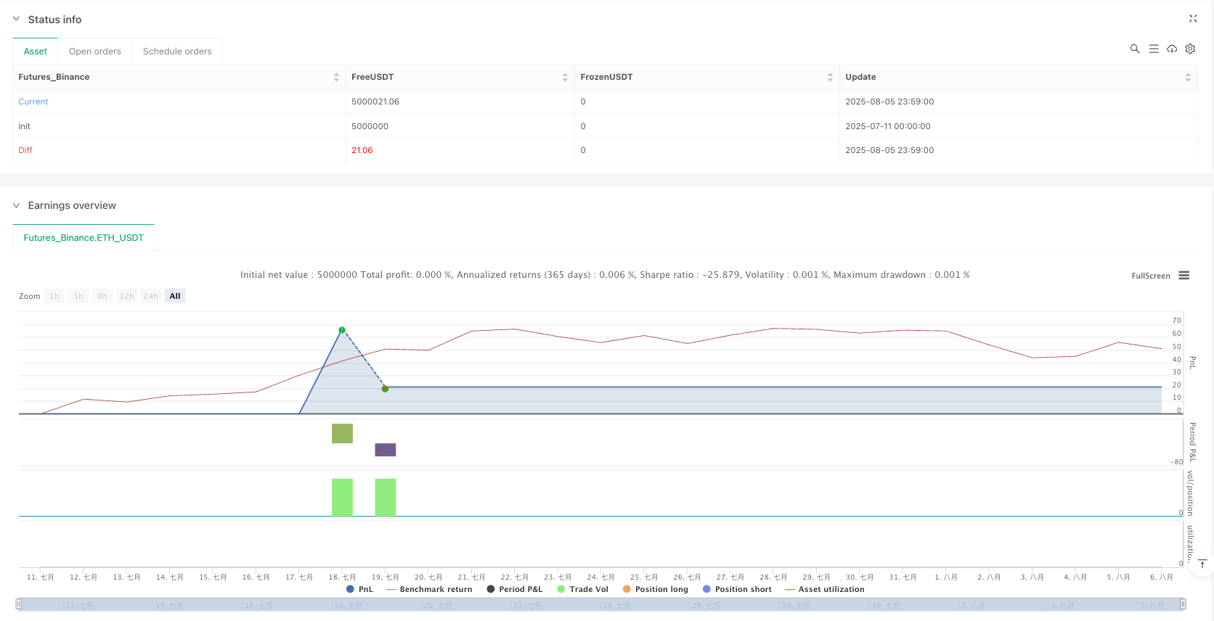Open the table settings gear icon
The image size is (1214, 621).
1190,49
